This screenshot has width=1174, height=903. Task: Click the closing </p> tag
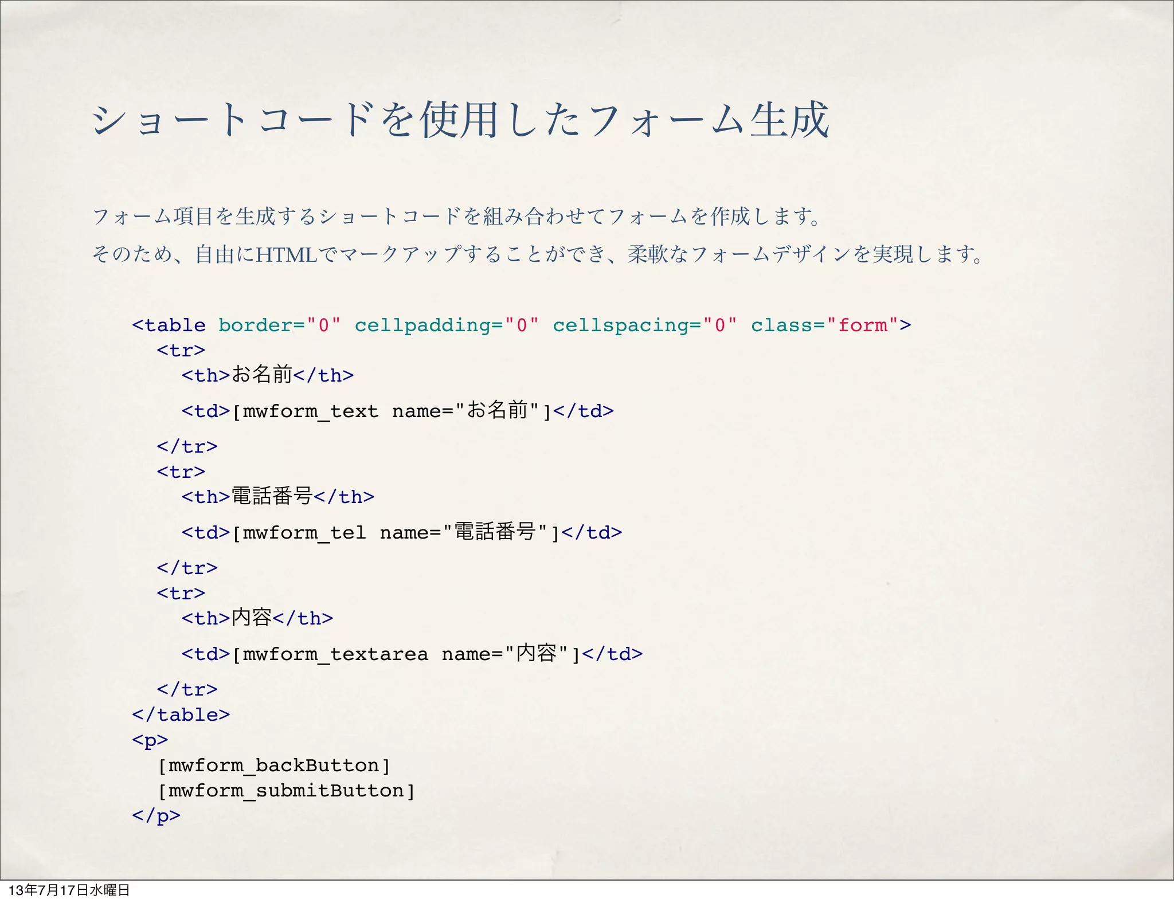156,816
